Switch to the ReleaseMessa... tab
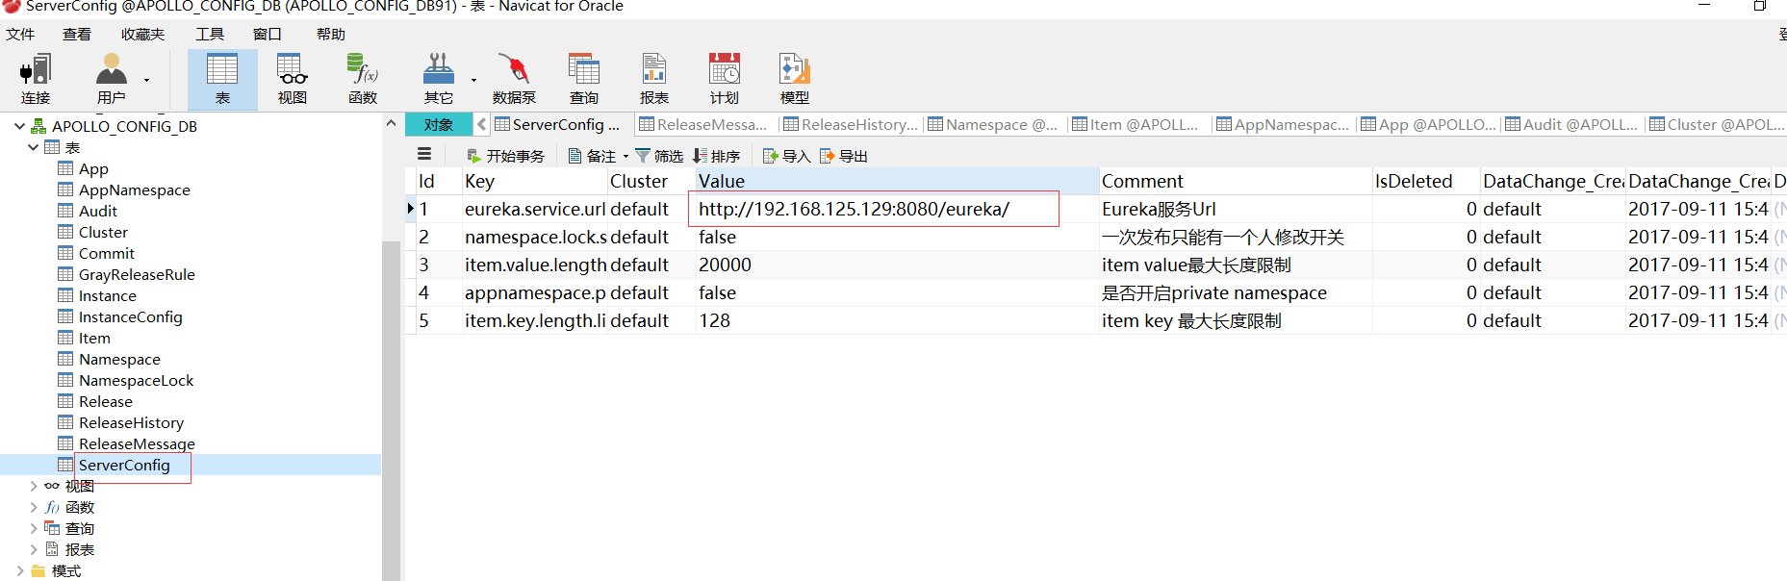Screen dimensions: 1787x581 tap(703, 124)
